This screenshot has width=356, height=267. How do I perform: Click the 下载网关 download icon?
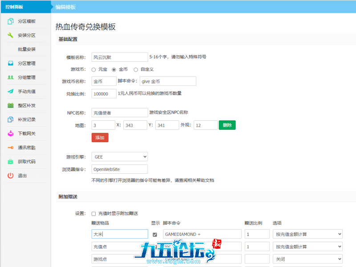[10, 134]
